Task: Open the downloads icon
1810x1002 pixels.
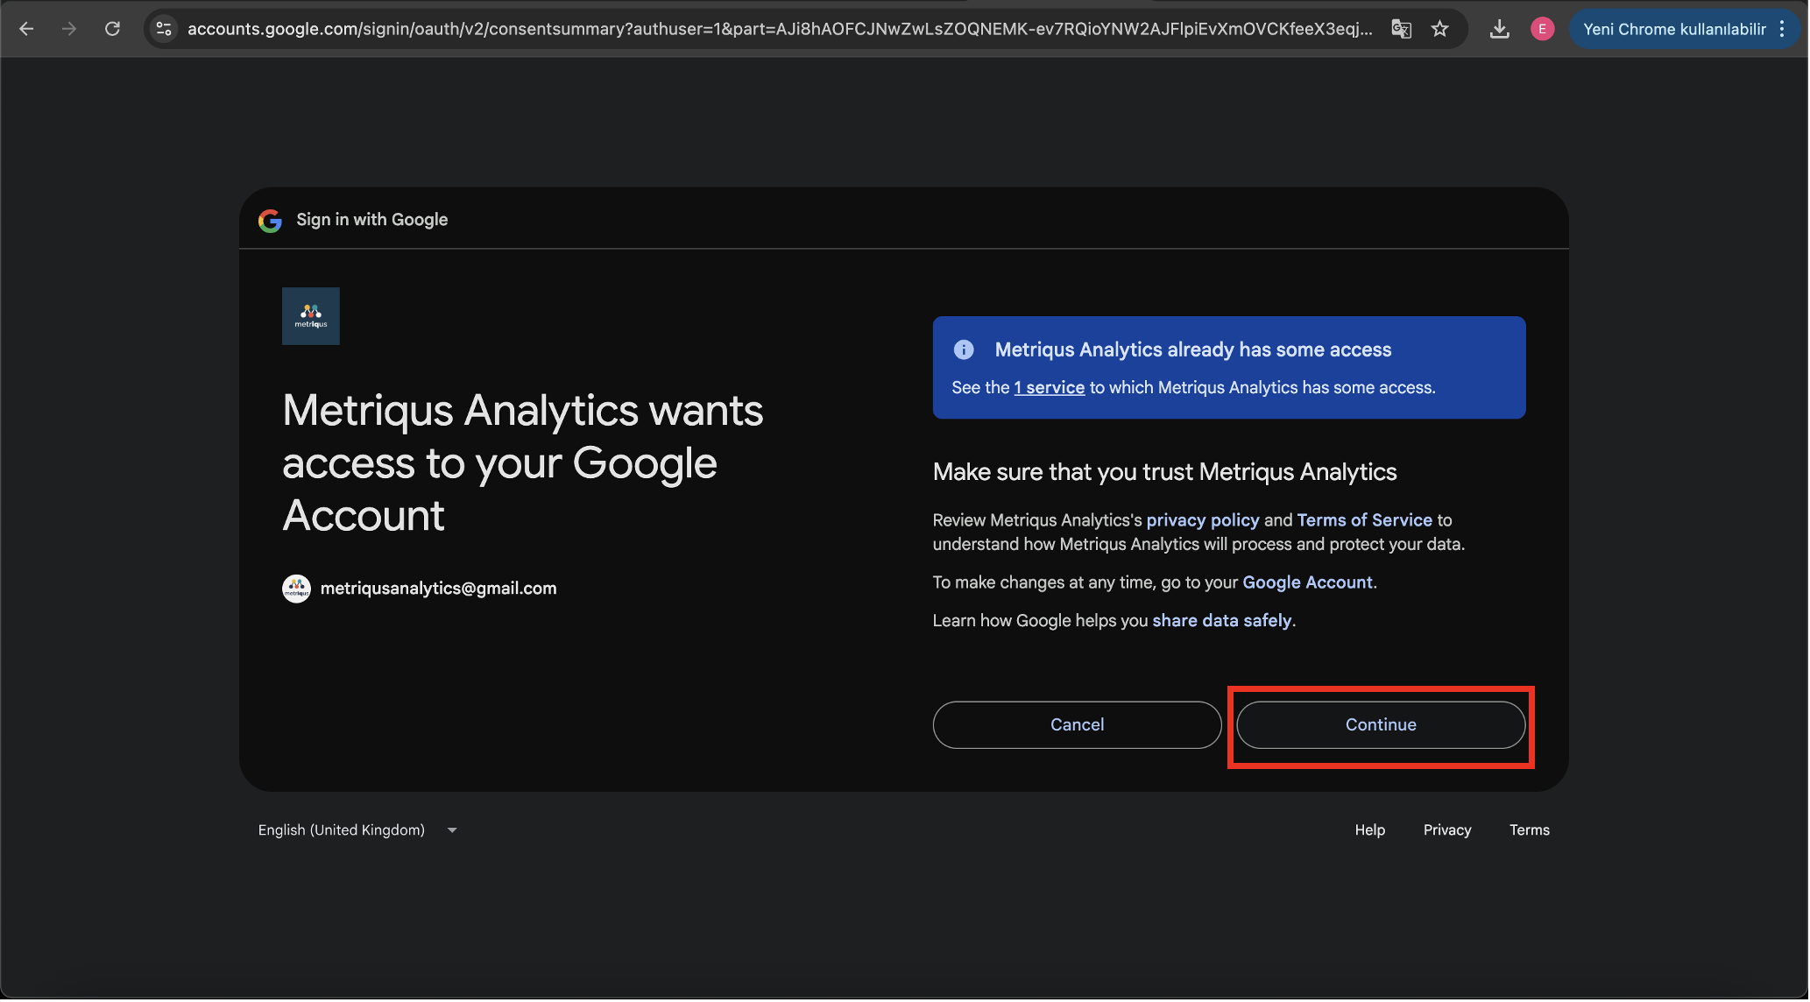Action: (1500, 29)
